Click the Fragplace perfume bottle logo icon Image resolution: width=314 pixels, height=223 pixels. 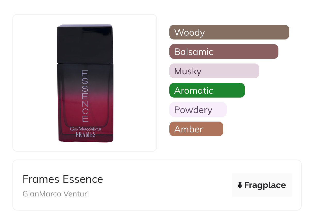click(240, 185)
